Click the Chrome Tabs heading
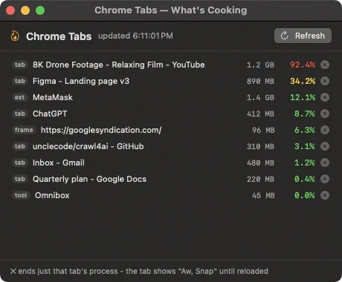342x282 pixels. (59, 36)
